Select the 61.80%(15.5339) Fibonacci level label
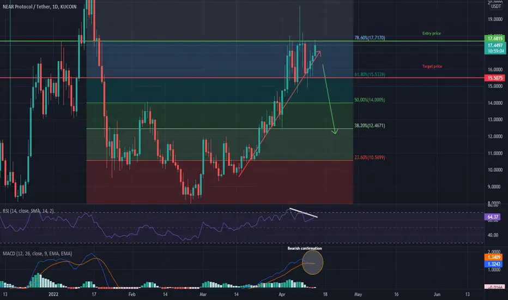 coord(370,74)
